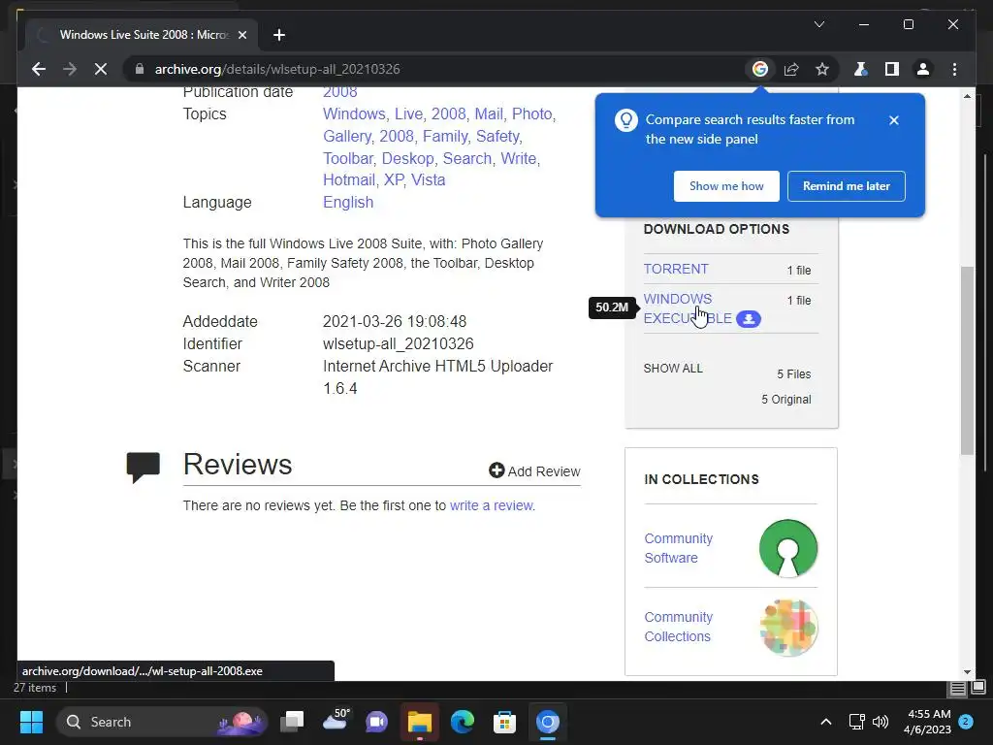Open the Chrome Labs flask icon
This screenshot has height=745, width=993.
860,69
